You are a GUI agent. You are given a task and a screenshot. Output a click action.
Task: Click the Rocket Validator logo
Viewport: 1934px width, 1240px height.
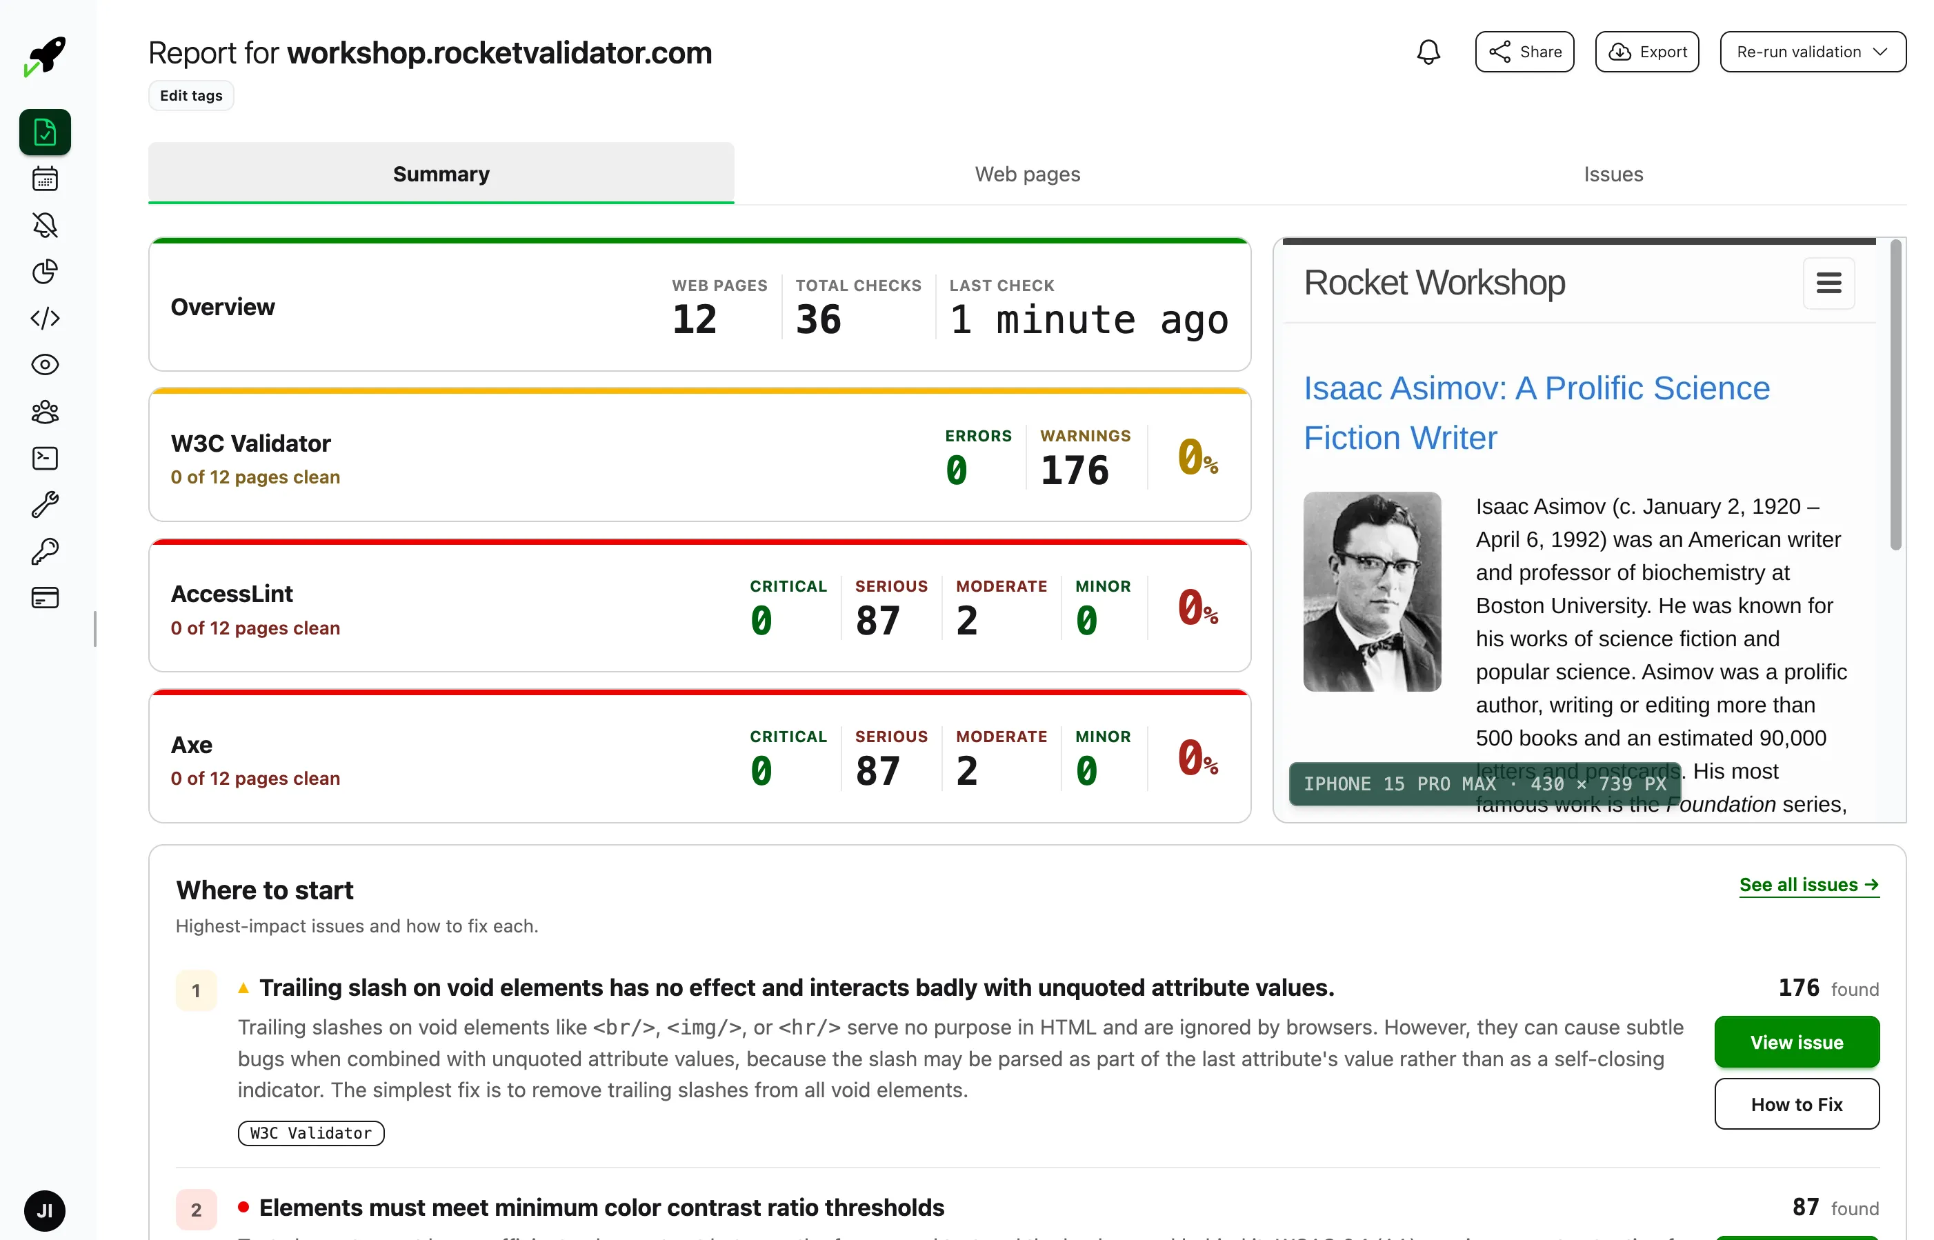[x=45, y=57]
